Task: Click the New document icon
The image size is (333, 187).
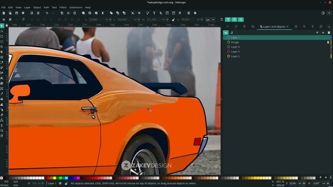Action: click(x=4, y=13)
